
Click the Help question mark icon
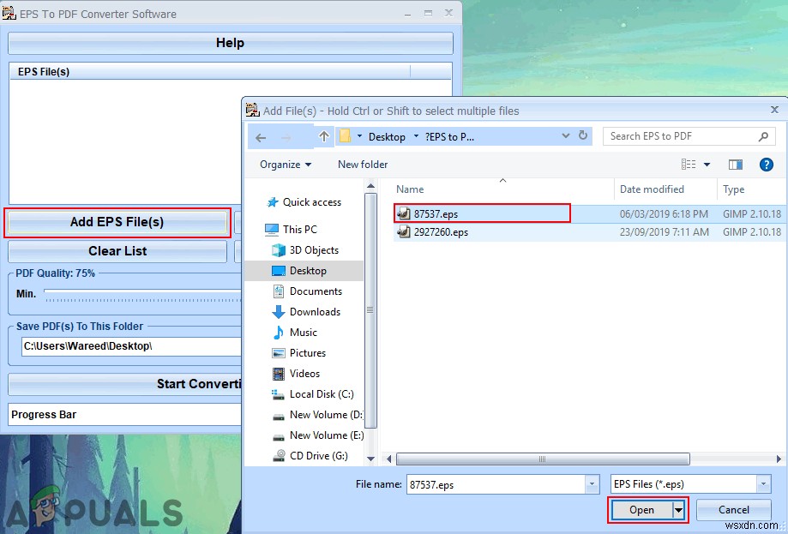tap(765, 165)
